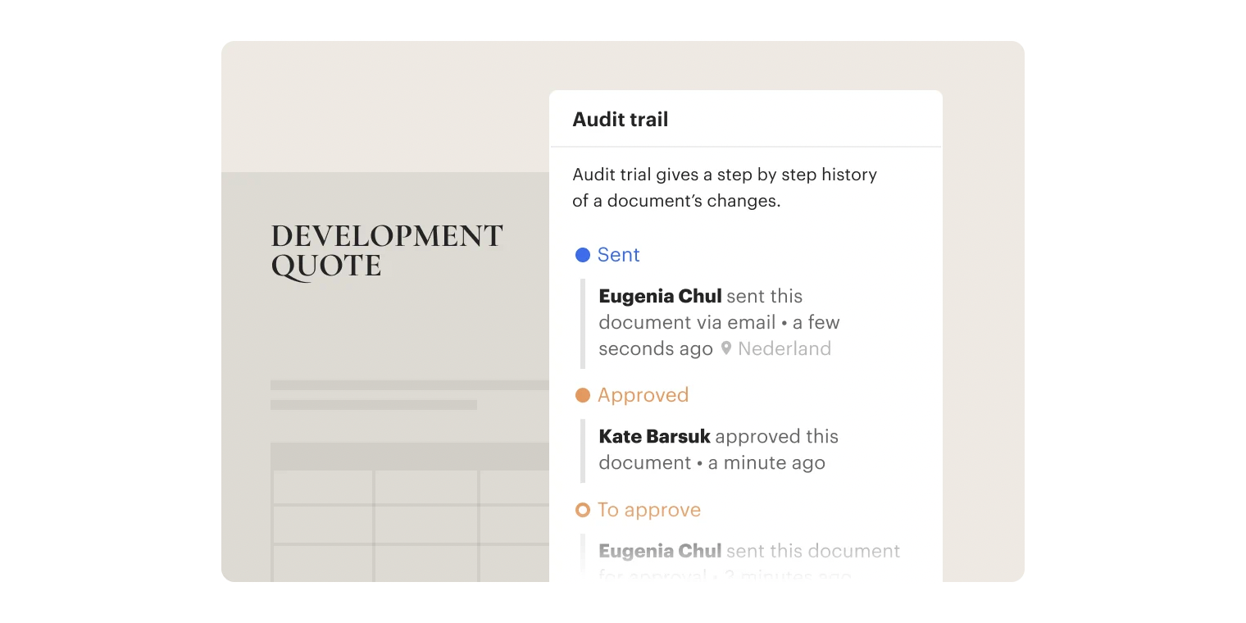Click the shorter placeholder text line in document
The height and width of the screenshot is (623, 1246).
tap(374, 405)
